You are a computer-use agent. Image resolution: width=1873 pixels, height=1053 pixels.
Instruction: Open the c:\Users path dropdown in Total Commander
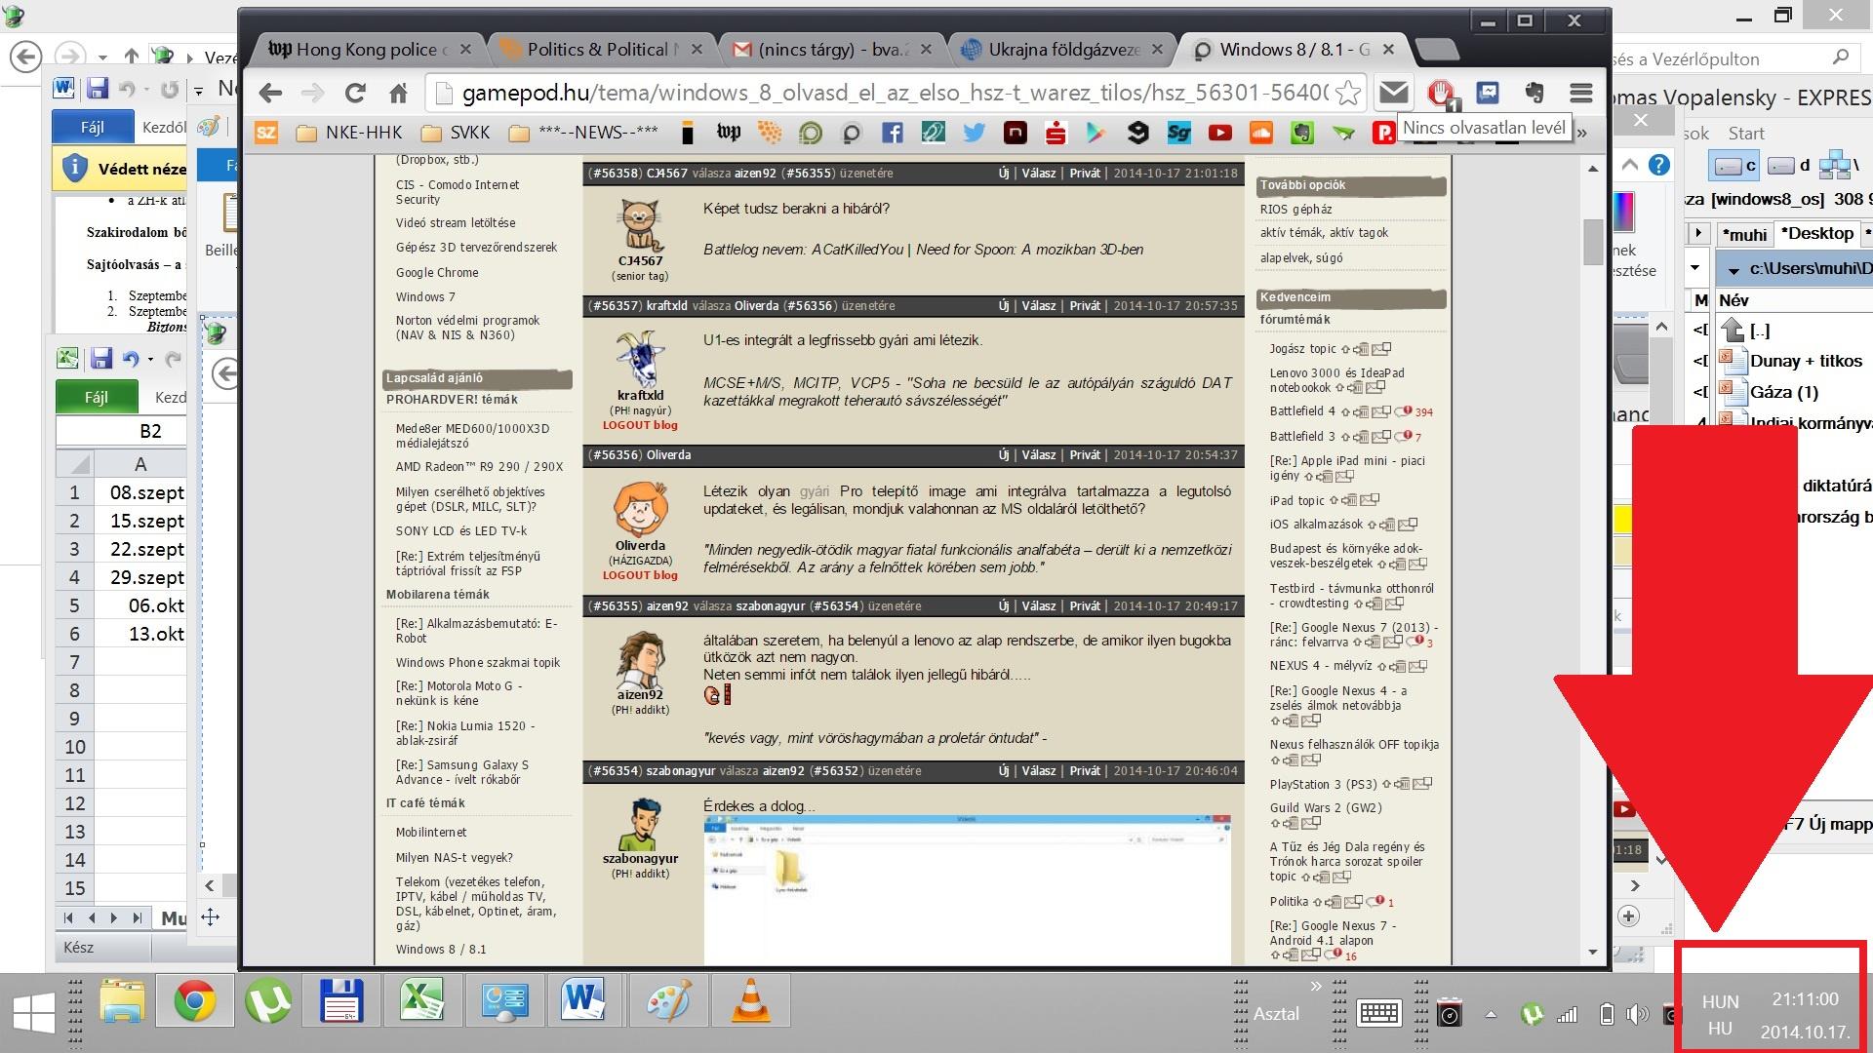tap(1734, 269)
